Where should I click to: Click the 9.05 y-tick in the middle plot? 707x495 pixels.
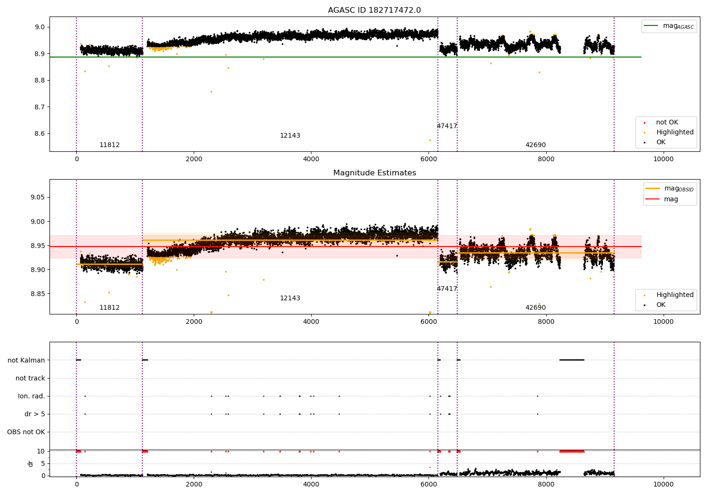point(38,198)
